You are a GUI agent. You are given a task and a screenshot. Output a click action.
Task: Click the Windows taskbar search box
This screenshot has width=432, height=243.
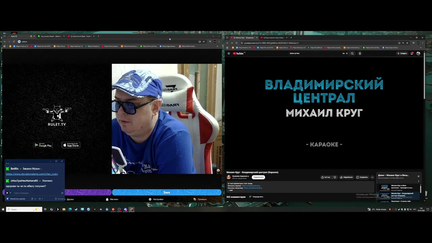[x=24, y=209]
